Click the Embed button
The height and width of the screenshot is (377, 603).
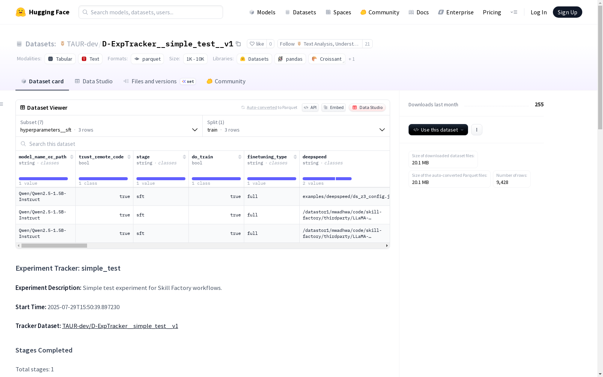[x=334, y=107]
